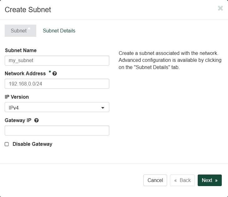Screen dimensions: 228x197
Task: Click the Next button
Action: pos(209,180)
